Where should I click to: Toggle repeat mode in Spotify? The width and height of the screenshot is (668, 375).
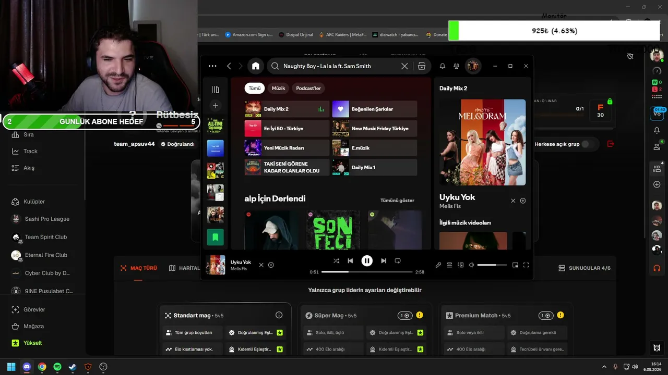[398, 261]
